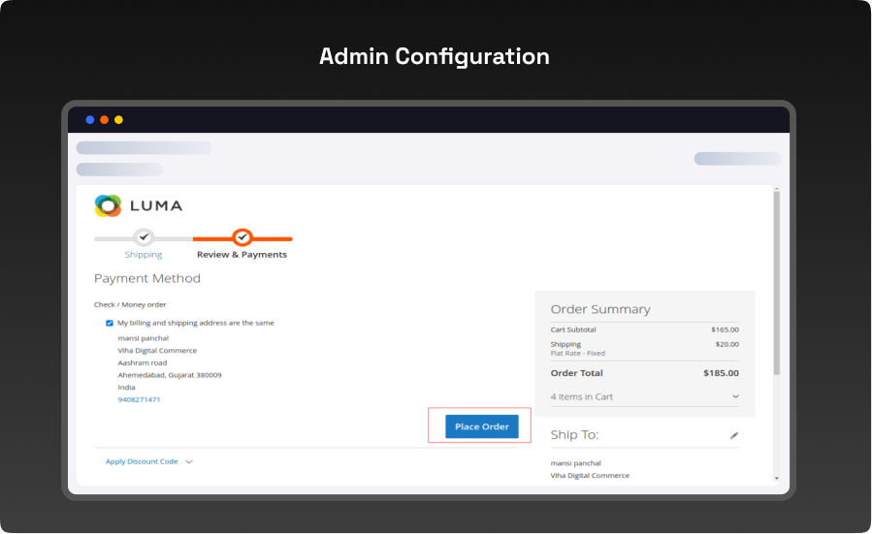Uncheck billing and shipping address are same
The width and height of the screenshot is (872, 534).
[110, 323]
